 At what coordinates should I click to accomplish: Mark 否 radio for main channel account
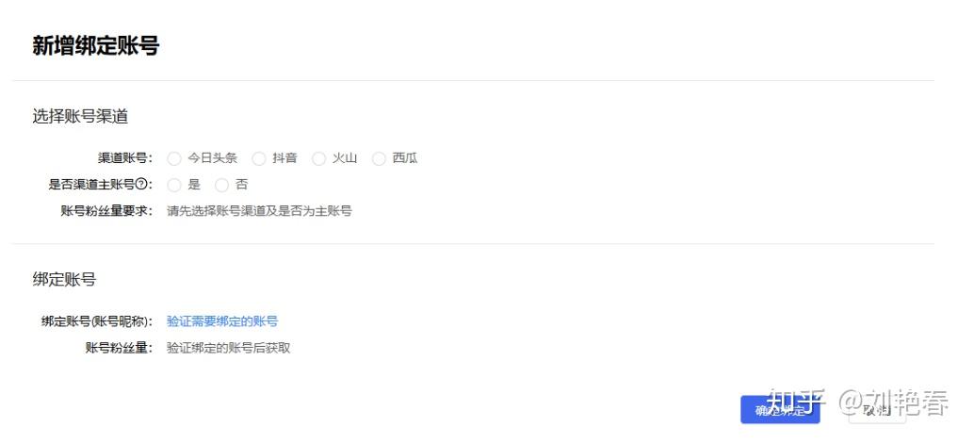221,185
